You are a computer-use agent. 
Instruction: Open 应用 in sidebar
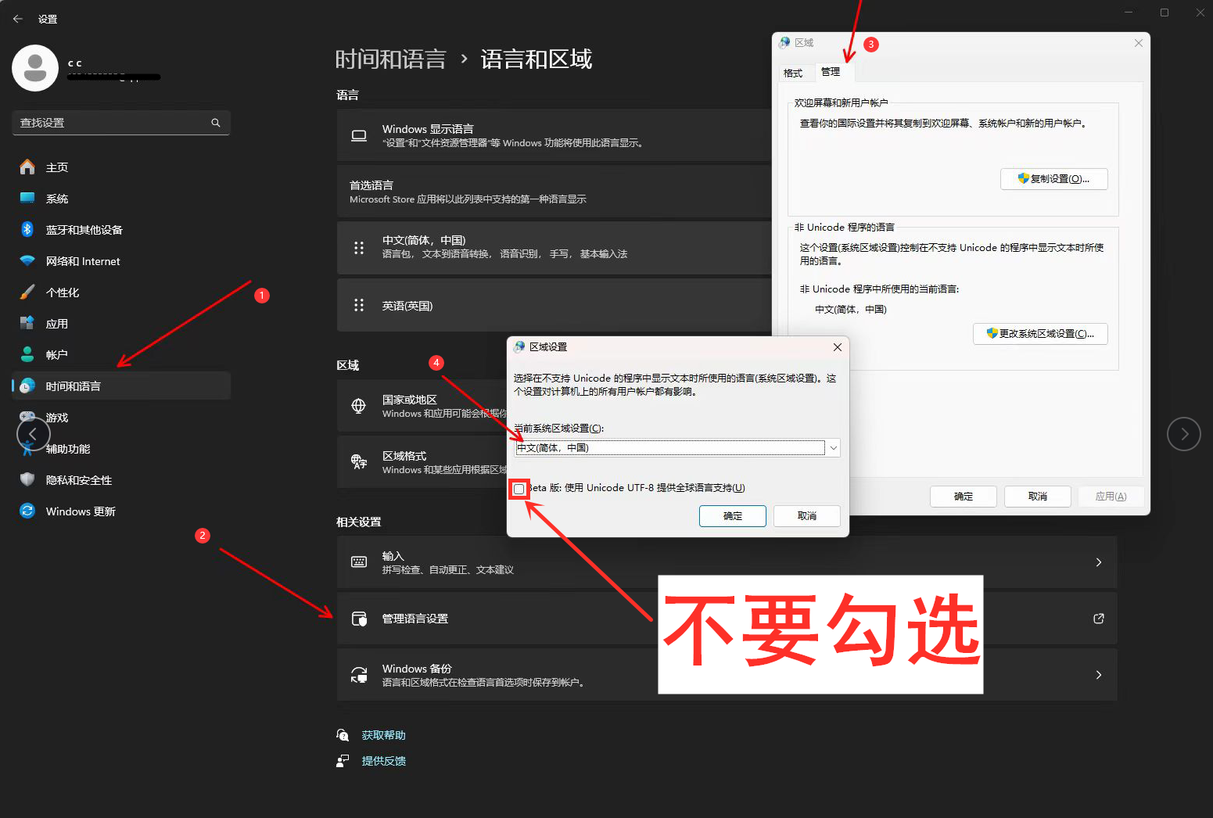click(x=121, y=324)
